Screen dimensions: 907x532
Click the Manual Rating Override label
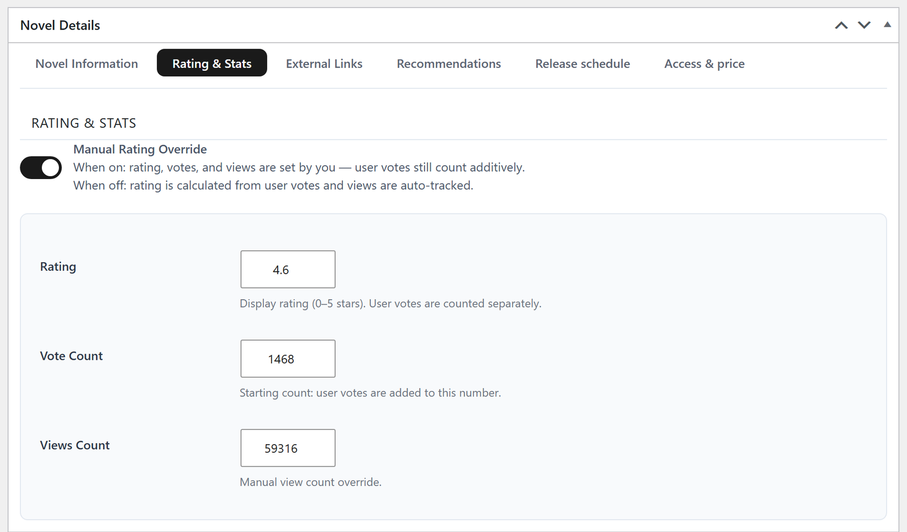pos(140,149)
